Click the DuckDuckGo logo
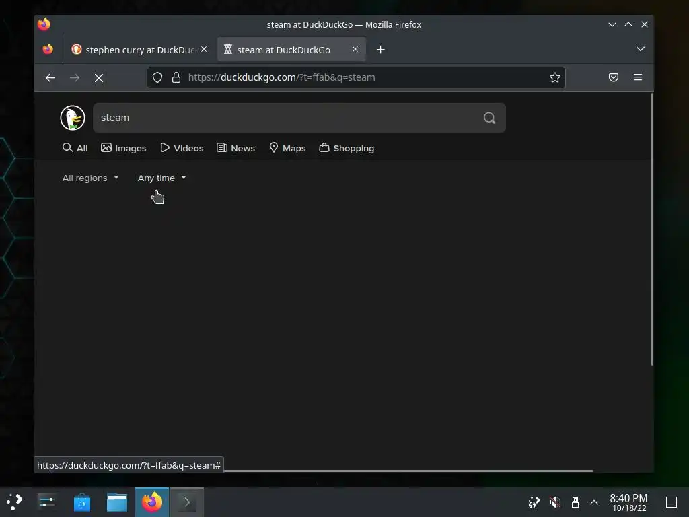 tap(73, 118)
